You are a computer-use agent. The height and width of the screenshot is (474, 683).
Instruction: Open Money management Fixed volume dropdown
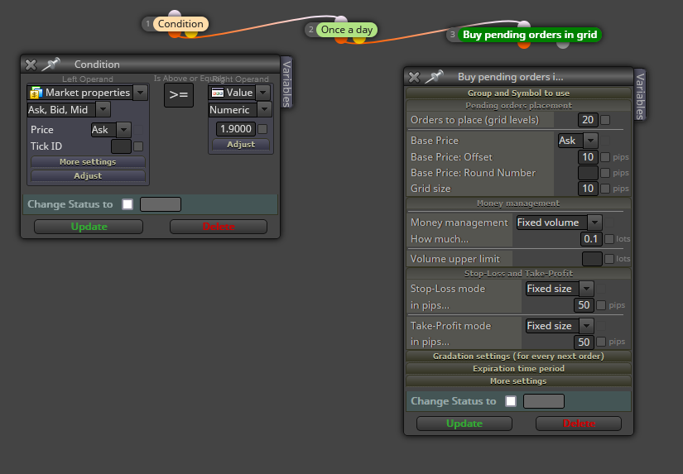click(594, 223)
